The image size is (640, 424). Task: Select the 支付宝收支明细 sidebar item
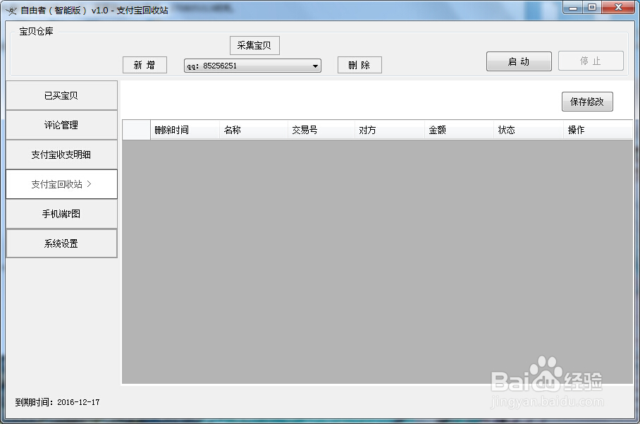tap(61, 155)
